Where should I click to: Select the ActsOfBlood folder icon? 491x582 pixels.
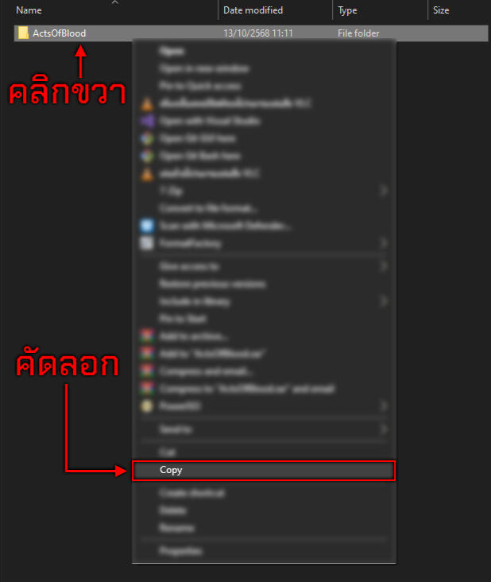point(23,33)
